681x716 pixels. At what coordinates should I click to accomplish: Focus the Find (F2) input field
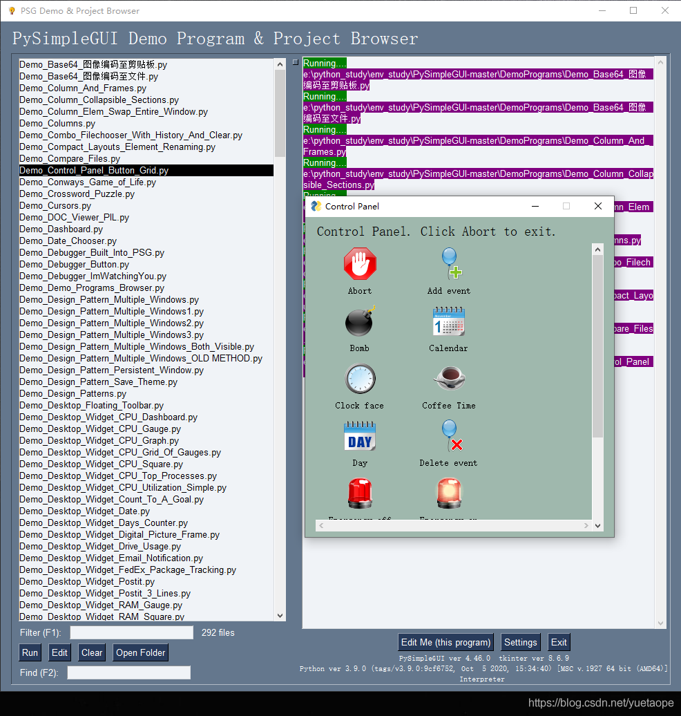pyautogui.click(x=128, y=672)
